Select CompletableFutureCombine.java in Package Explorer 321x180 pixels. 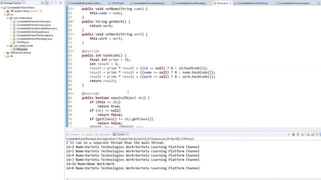point(34,21)
